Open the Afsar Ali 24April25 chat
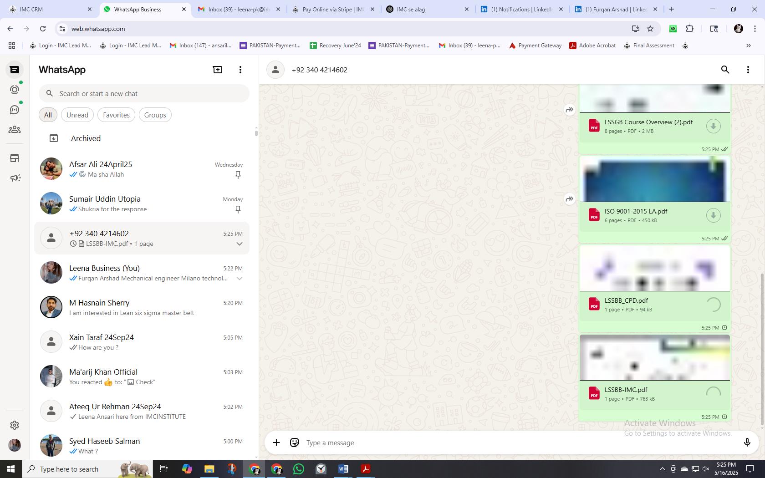Screen dimensions: 765x478 pyautogui.click(x=142, y=169)
